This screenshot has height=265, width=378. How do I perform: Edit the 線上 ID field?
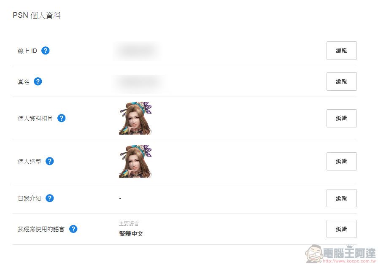341,51
